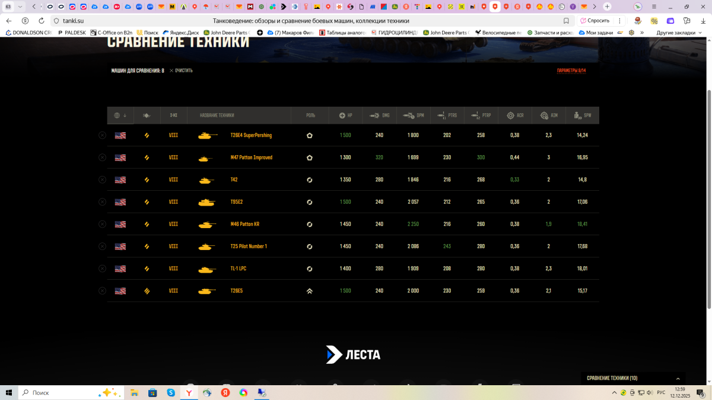Show hidden system tray icons

(614, 392)
